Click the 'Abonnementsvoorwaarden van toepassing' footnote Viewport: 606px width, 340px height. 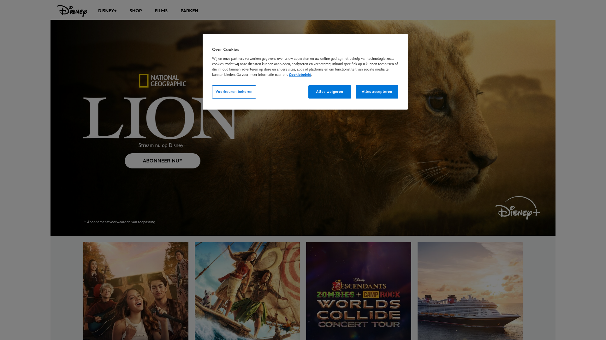120,222
